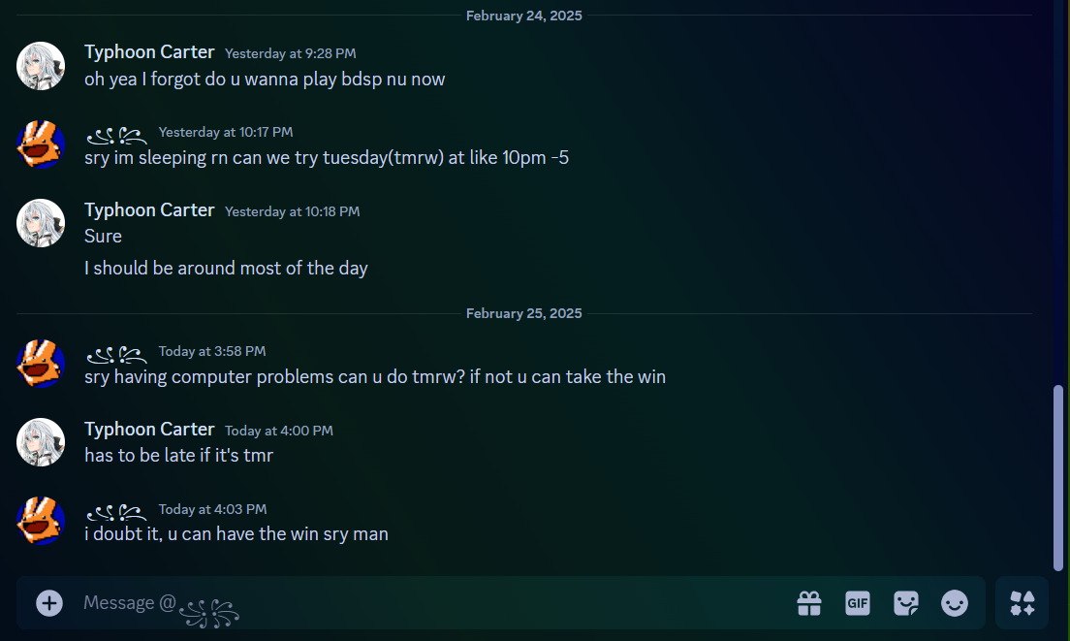Open the emoji picker smiley

click(x=955, y=603)
